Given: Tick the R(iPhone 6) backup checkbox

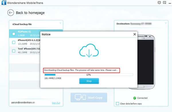Looking at the screenshot, I should coord(14,34).
